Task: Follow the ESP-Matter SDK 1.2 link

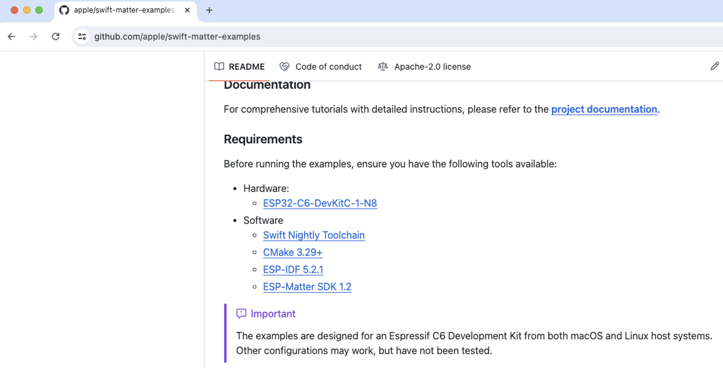Action: [x=307, y=287]
